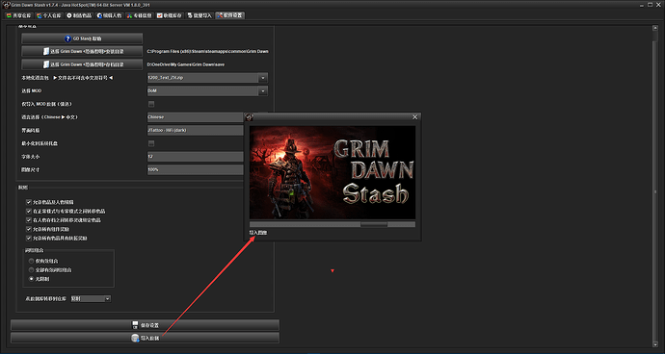This screenshot has width=665, height=354.
Task: Select the 软件设置 settings tab
Action: (x=230, y=15)
